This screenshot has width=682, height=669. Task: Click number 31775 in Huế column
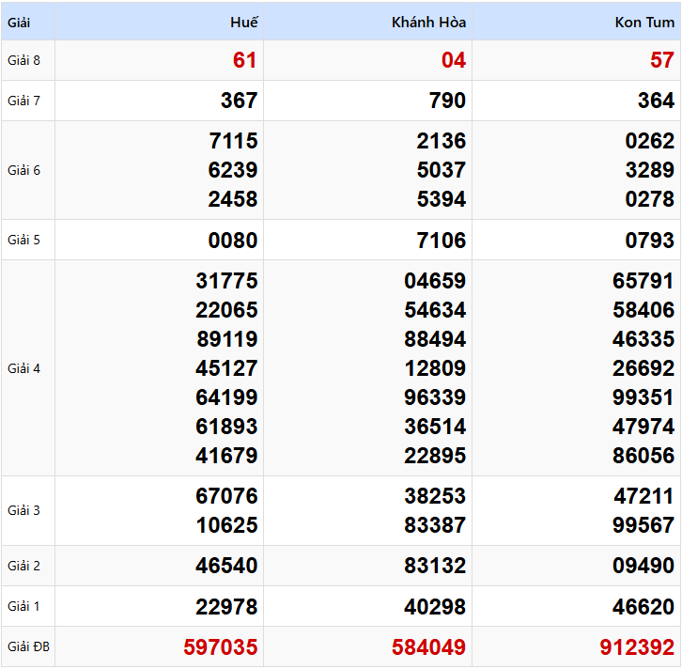pos(226,281)
